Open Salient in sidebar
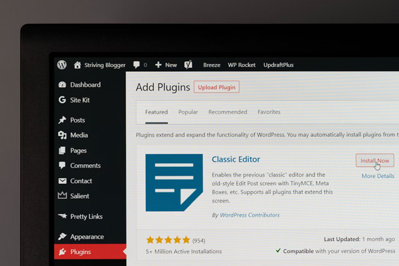Image resolution: width=399 pixels, height=266 pixels. [x=80, y=196]
